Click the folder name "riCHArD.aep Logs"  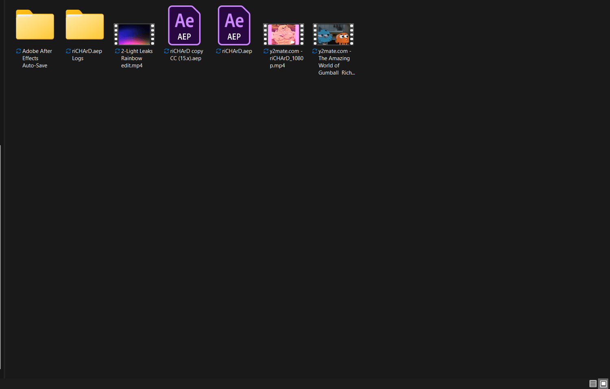[x=87, y=55]
